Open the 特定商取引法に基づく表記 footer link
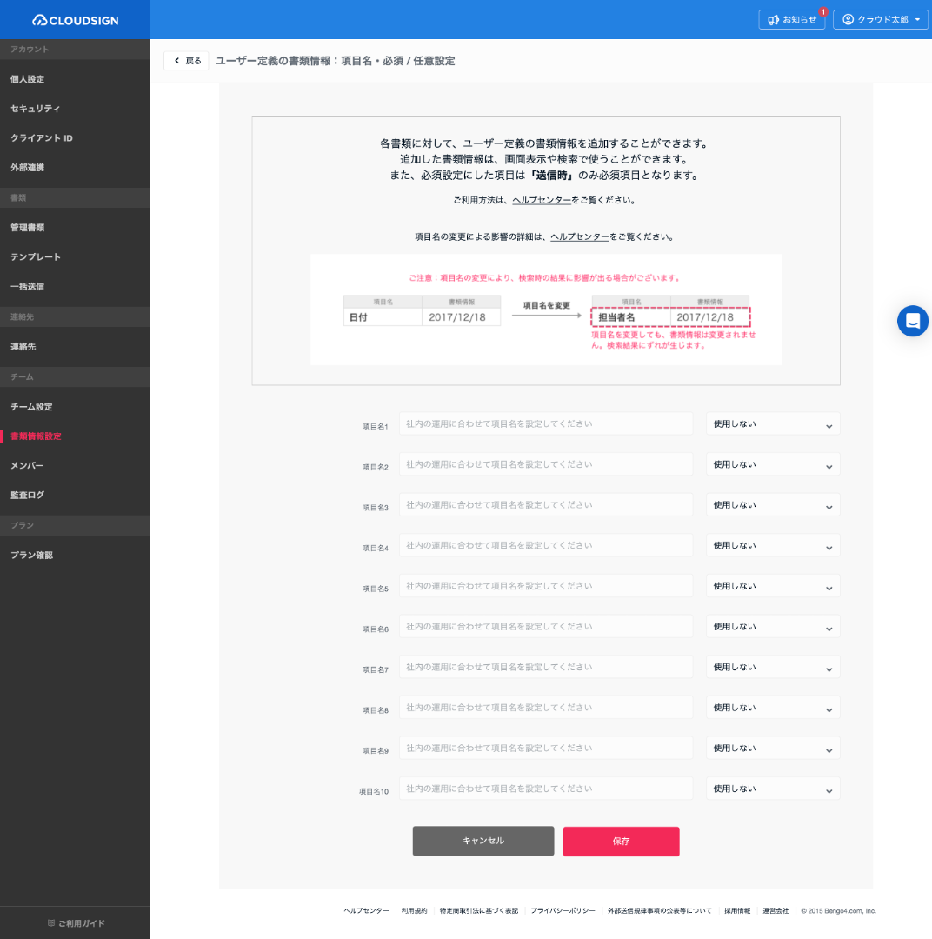 click(478, 911)
